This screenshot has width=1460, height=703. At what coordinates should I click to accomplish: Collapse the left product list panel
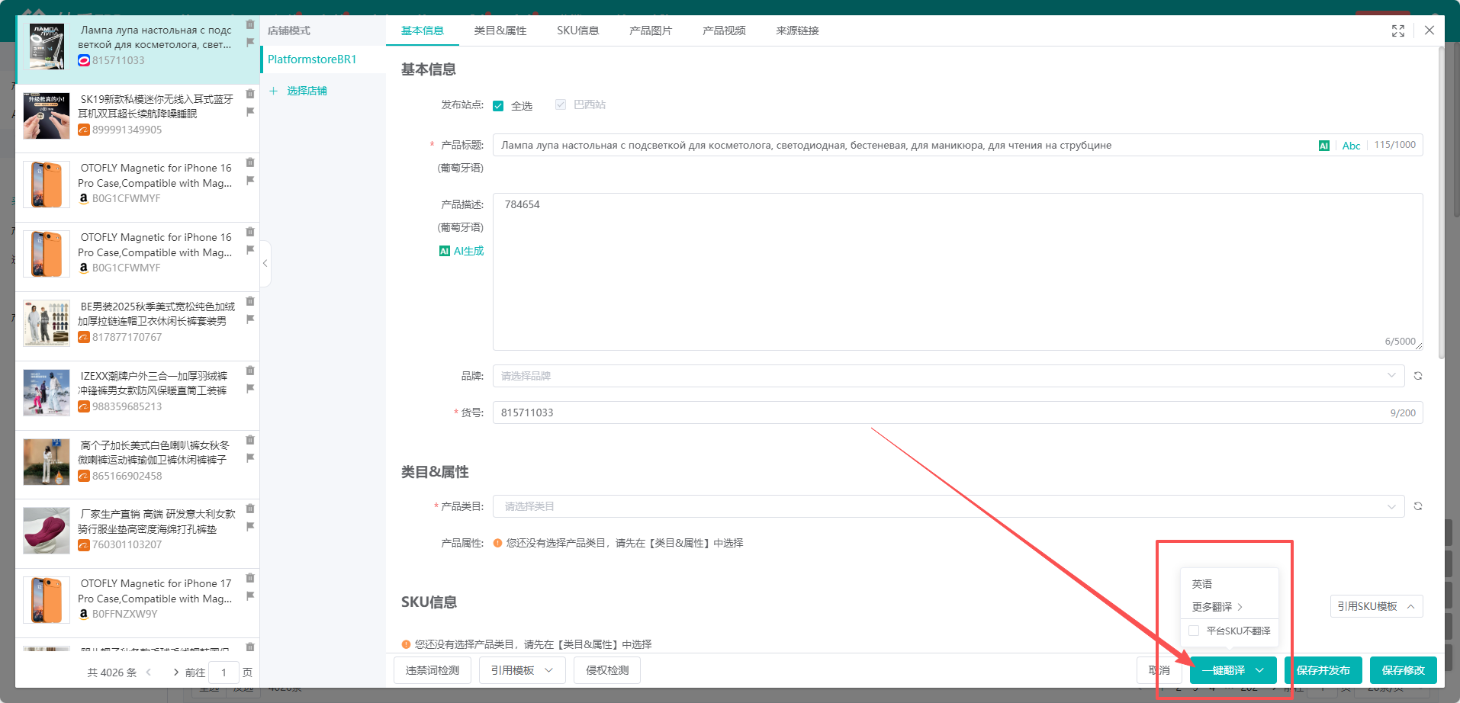pyautogui.click(x=265, y=263)
